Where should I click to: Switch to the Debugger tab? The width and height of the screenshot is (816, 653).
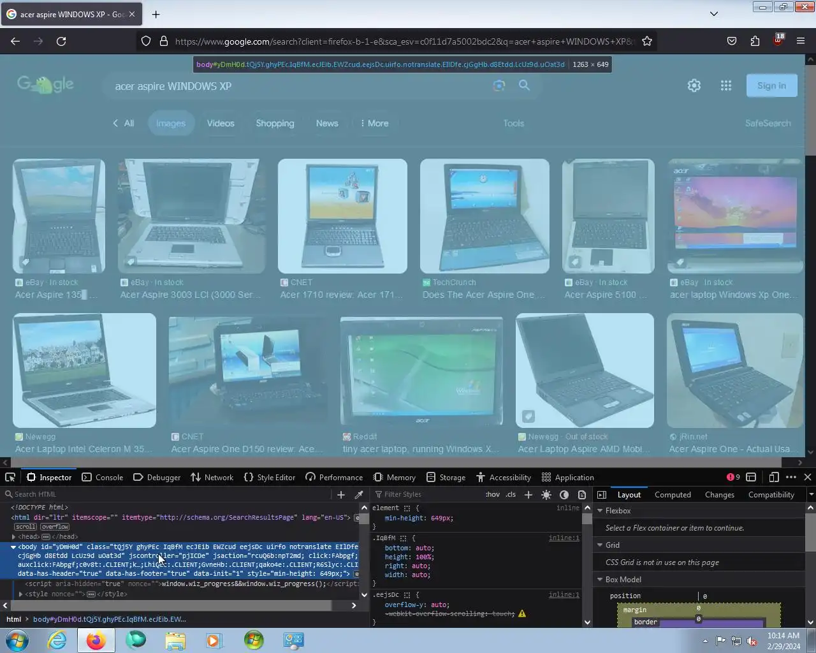click(157, 477)
